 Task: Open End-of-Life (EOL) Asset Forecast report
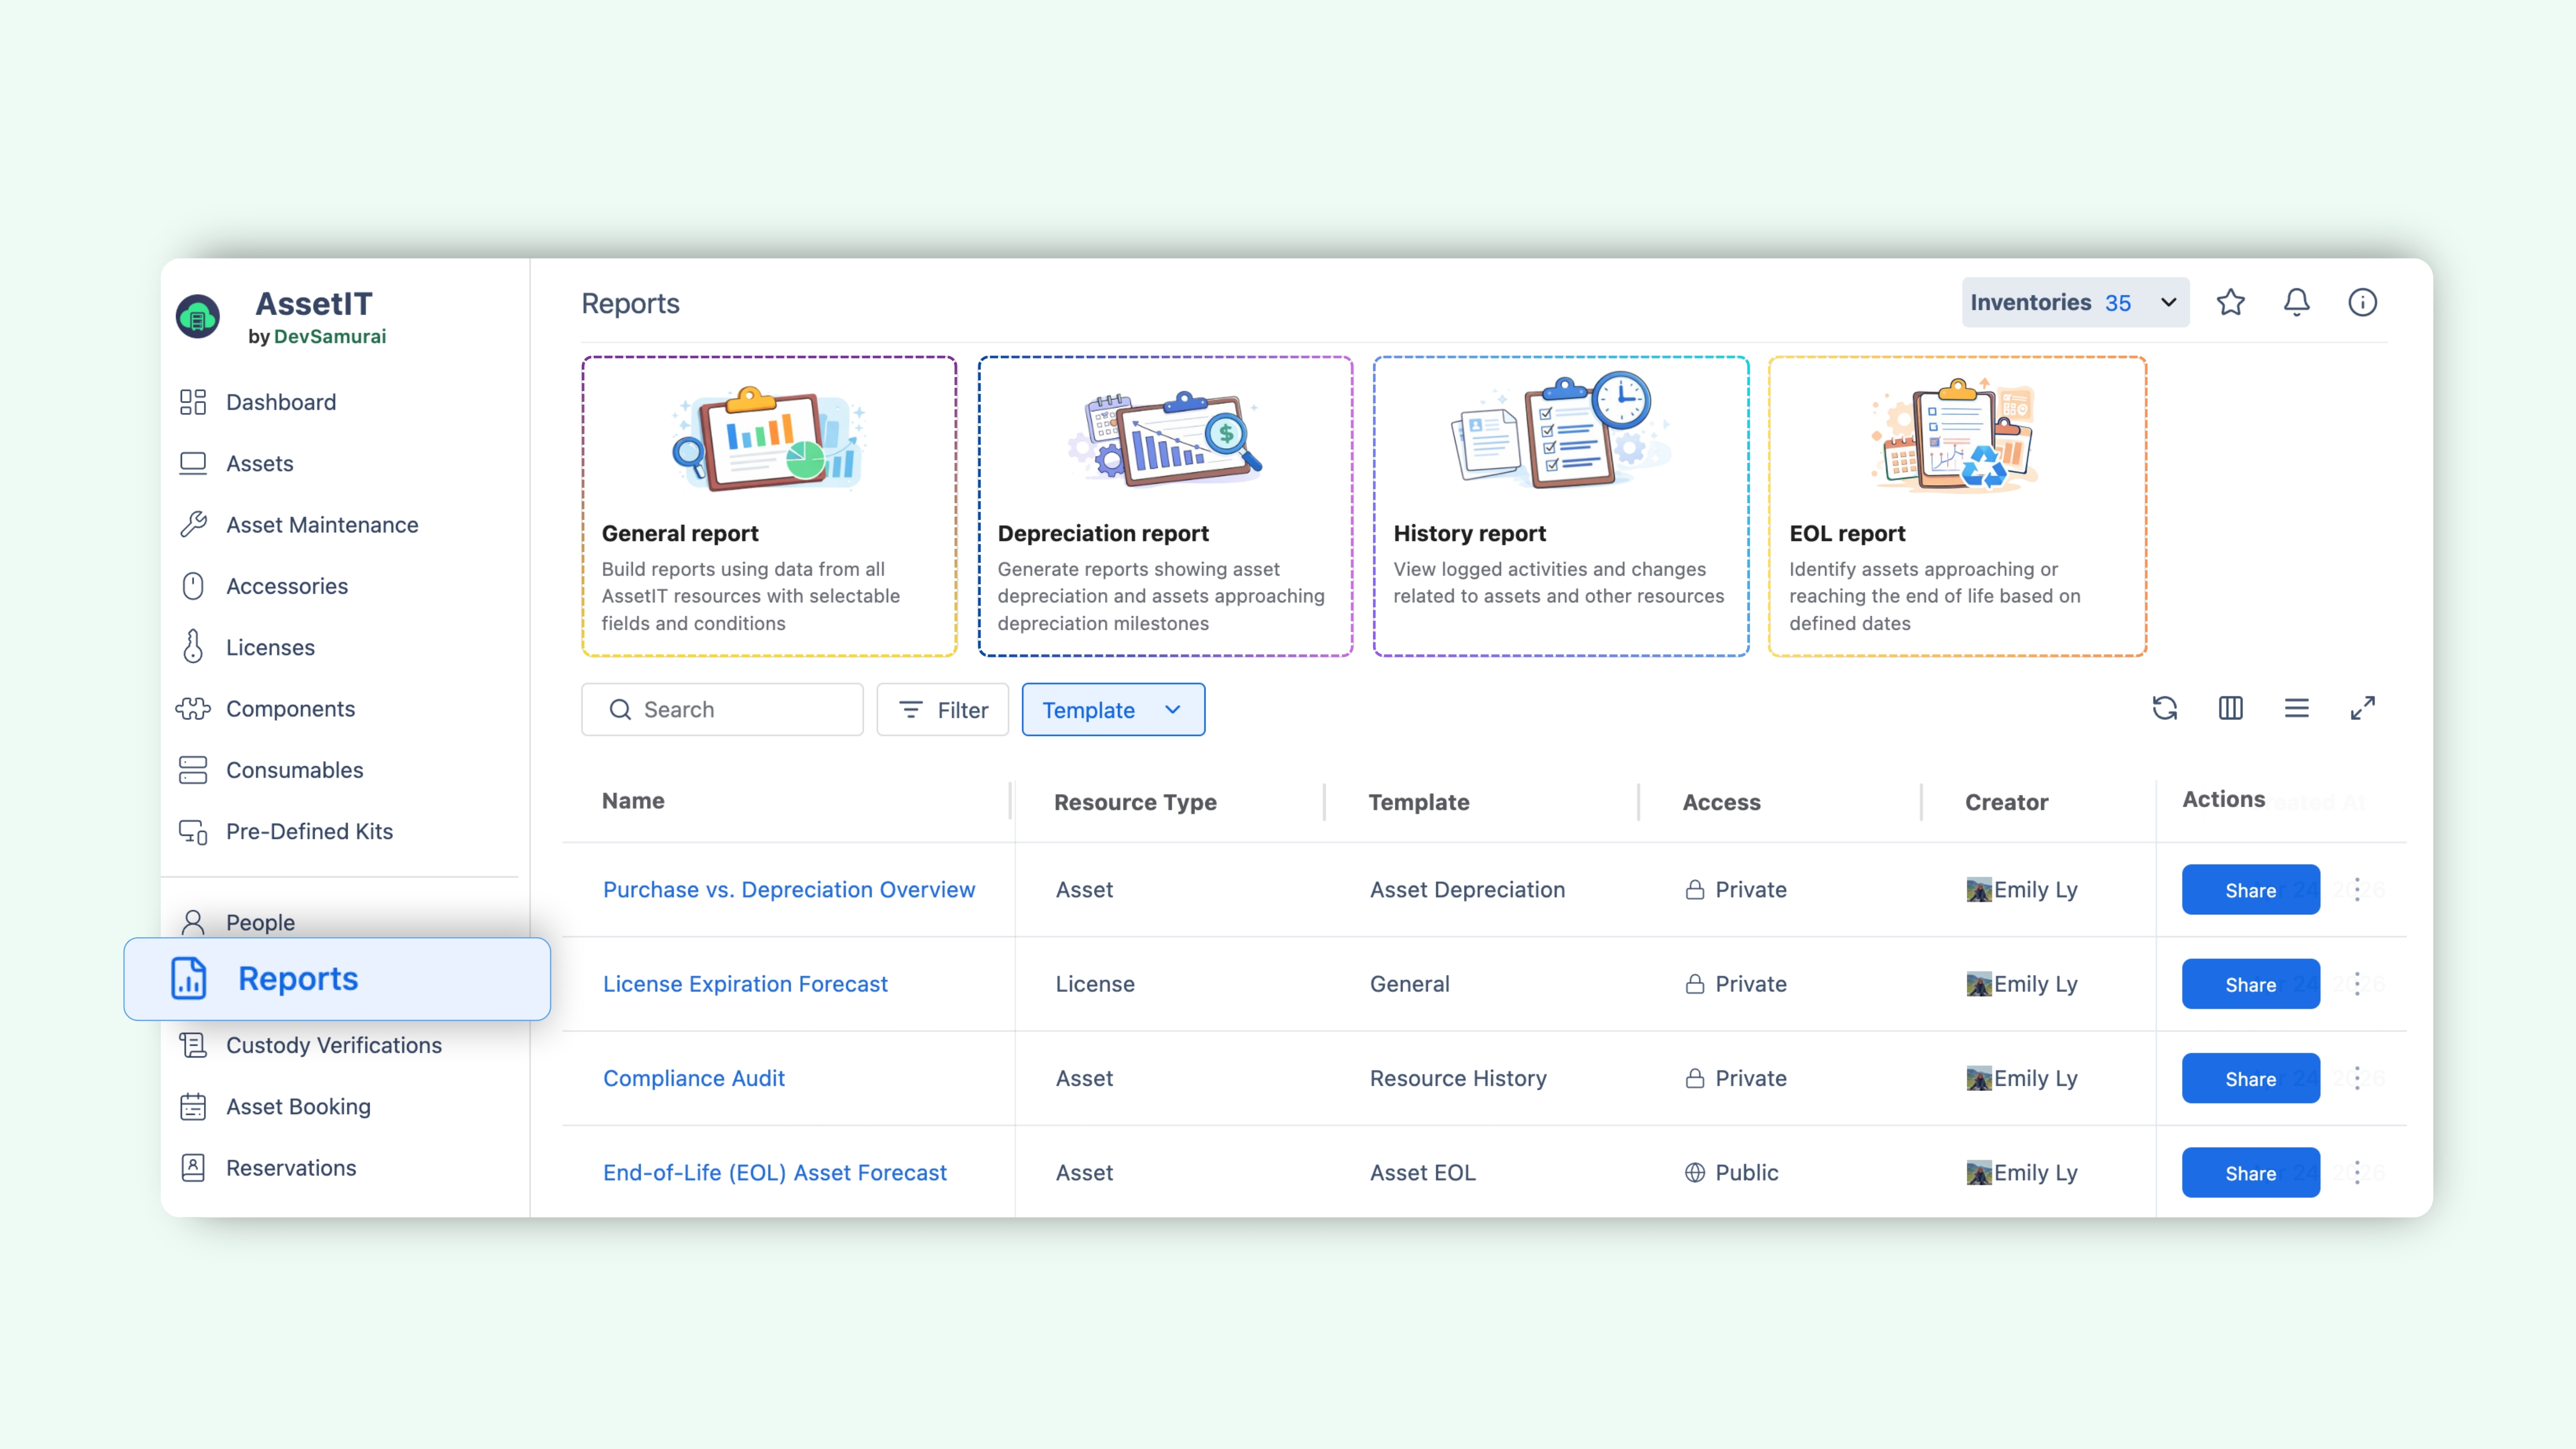point(774,1172)
